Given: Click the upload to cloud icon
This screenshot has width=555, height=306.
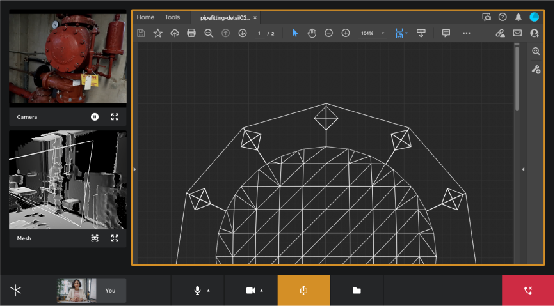Looking at the screenshot, I should click(175, 33).
